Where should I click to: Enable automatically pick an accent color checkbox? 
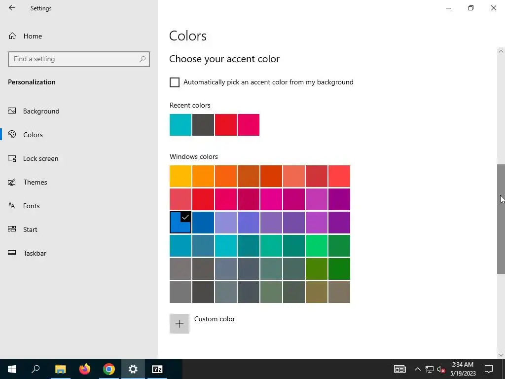click(175, 82)
